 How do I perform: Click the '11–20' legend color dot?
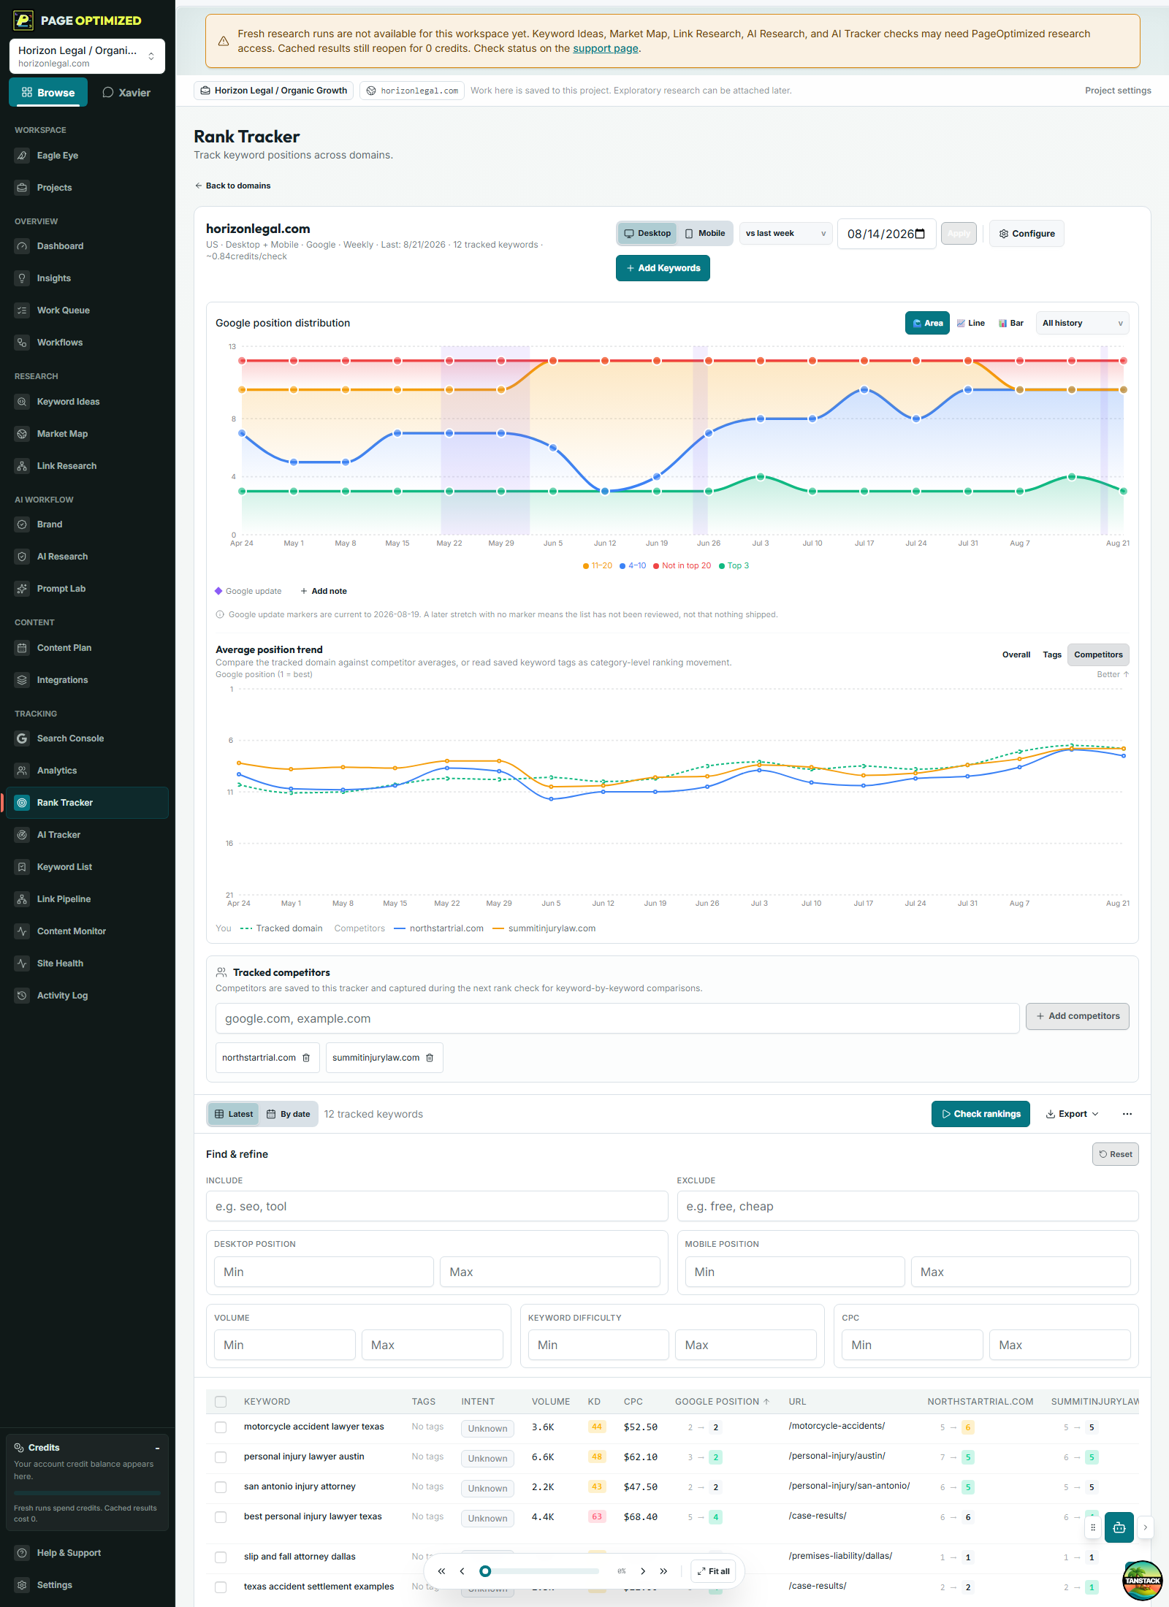coord(586,566)
